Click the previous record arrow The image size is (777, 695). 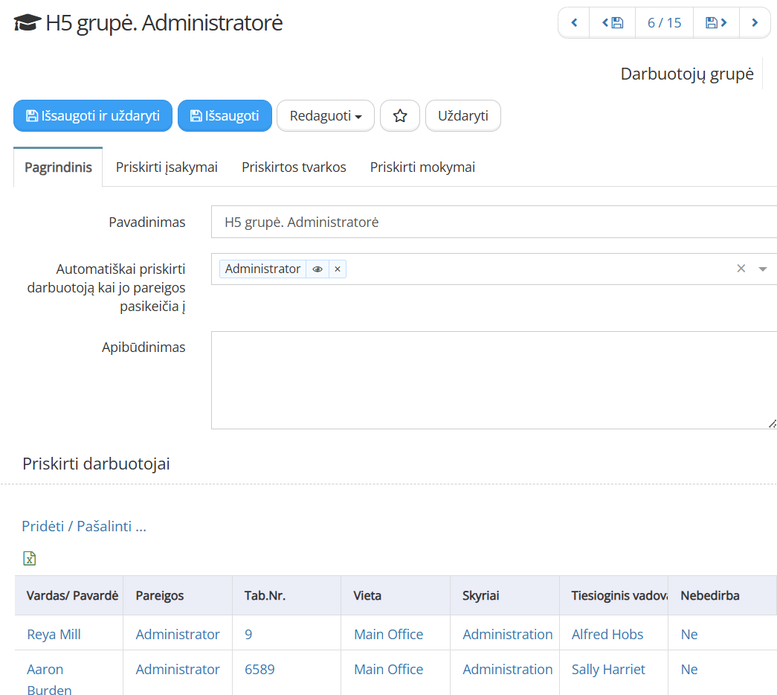pyautogui.click(x=574, y=23)
